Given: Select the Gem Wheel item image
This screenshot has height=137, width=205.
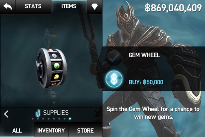Looking at the screenshot, I should pos(51,68).
